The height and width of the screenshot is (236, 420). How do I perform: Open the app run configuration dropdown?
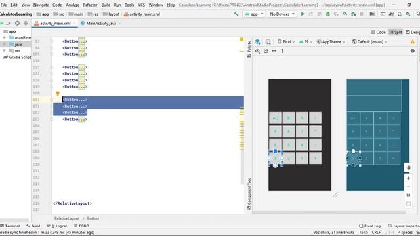tap(254, 14)
